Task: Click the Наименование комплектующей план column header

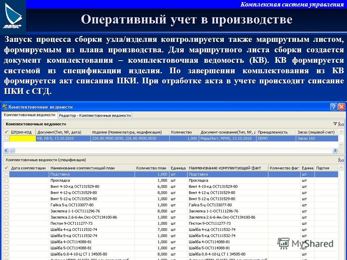Action: click(91, 168)
